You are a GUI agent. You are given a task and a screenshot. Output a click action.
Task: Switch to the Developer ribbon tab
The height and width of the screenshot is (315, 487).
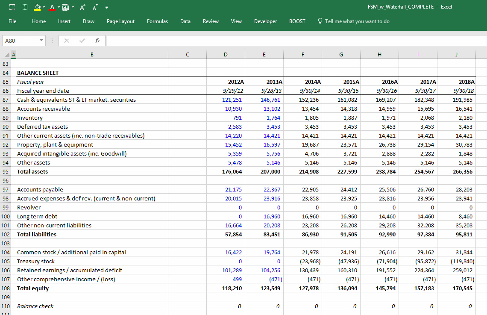click(x=265, y=21)
